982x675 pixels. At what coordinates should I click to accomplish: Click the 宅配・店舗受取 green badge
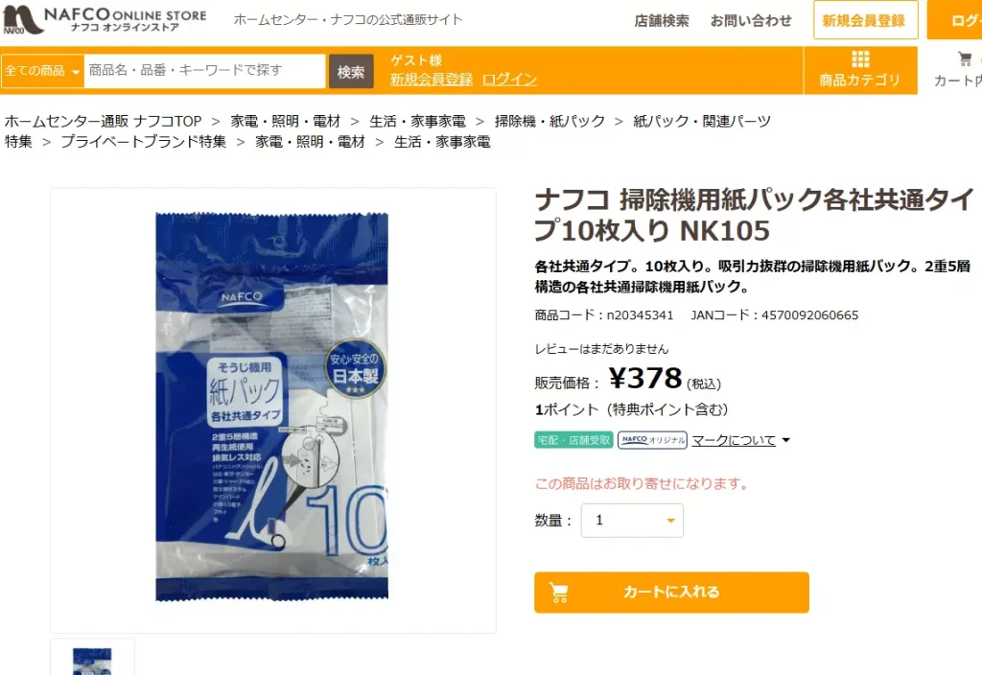click(x=573, y=440)
